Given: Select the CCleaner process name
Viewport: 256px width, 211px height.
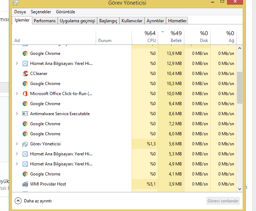Looking at the screenshot, I should [39, 74].
